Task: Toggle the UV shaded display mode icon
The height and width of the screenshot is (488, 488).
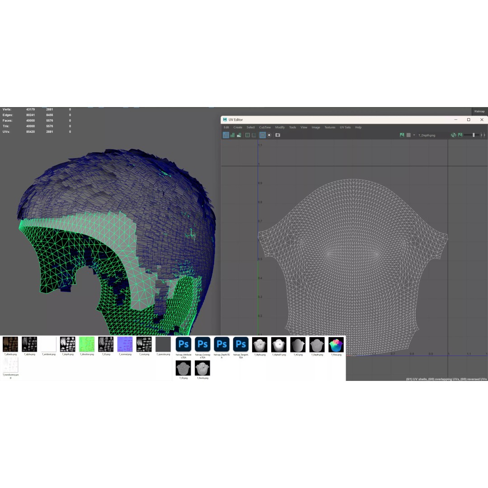Action: pyautogui.click(x=226, y=135)
